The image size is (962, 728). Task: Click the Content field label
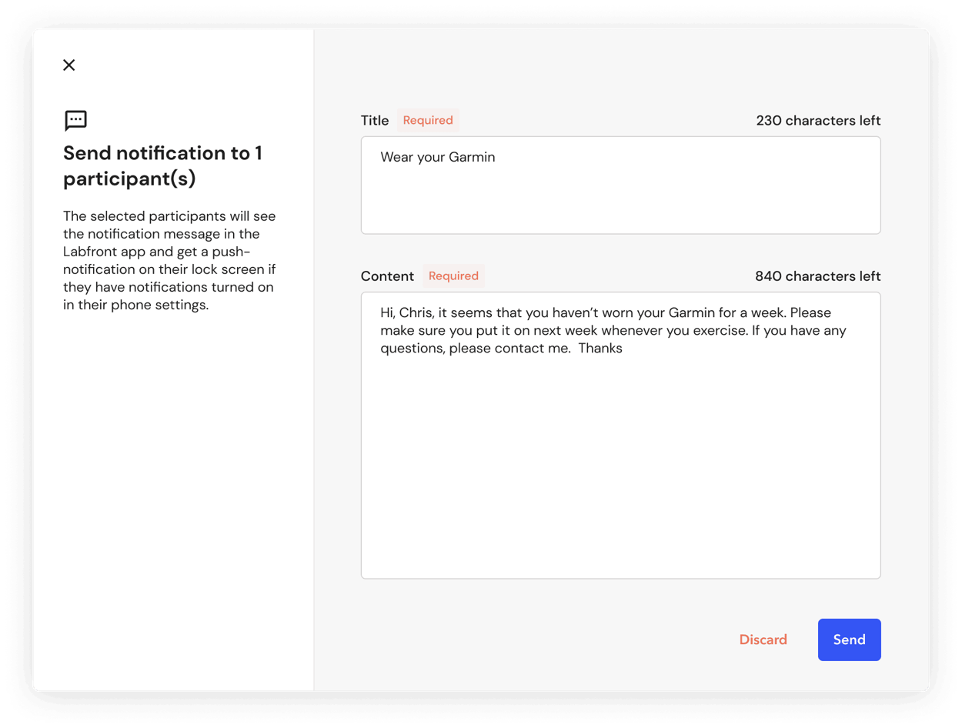[387, 276]
